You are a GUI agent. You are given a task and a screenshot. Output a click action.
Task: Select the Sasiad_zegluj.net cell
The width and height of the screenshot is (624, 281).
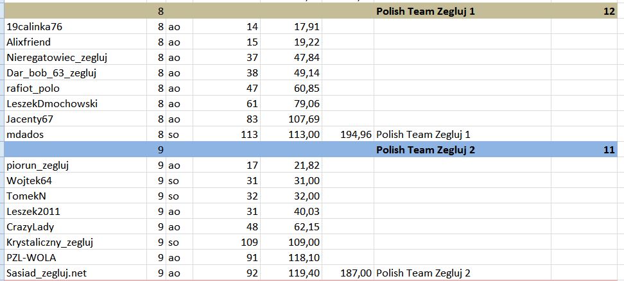[x=75, y=273]
